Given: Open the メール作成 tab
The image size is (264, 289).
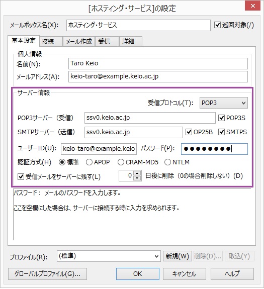Looking at the screenshot, I should tap(79, 41).
